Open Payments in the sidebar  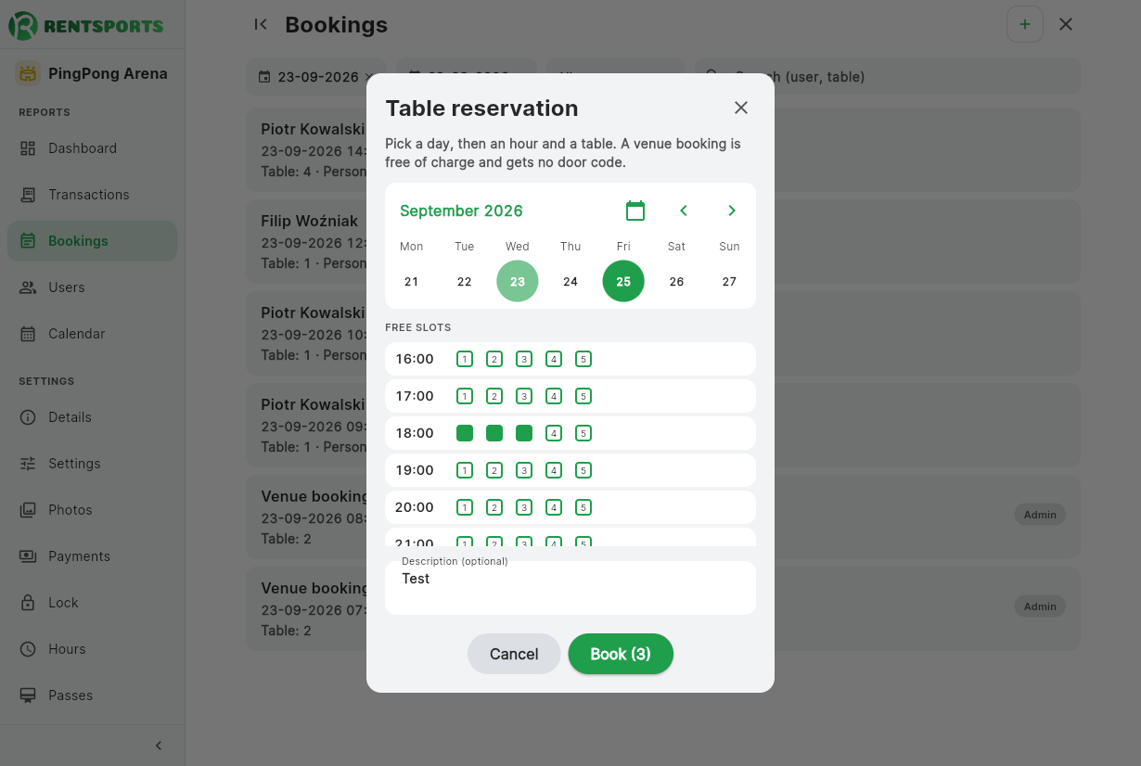[93, 556]
